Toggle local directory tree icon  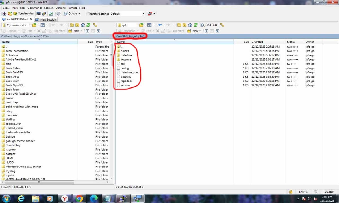[x=95, y=25]
